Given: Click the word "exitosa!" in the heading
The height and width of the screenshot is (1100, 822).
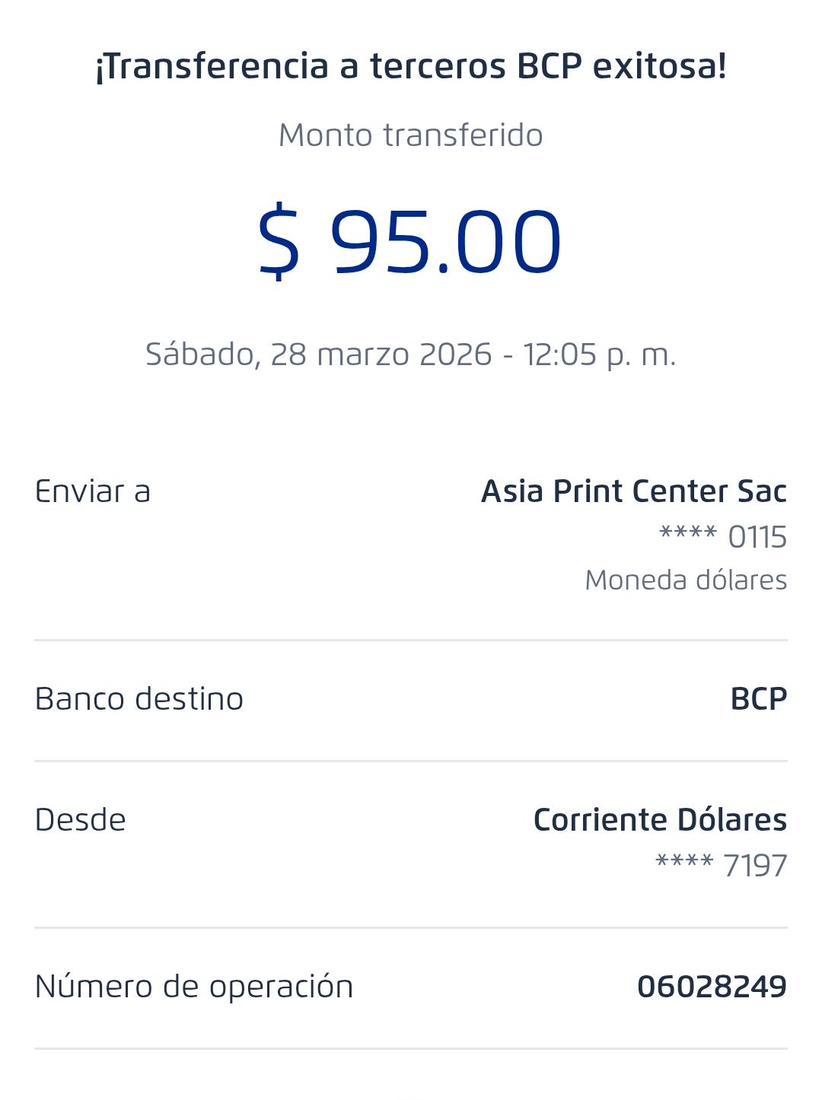Looking at the screenshot, I should click(659, 66).
